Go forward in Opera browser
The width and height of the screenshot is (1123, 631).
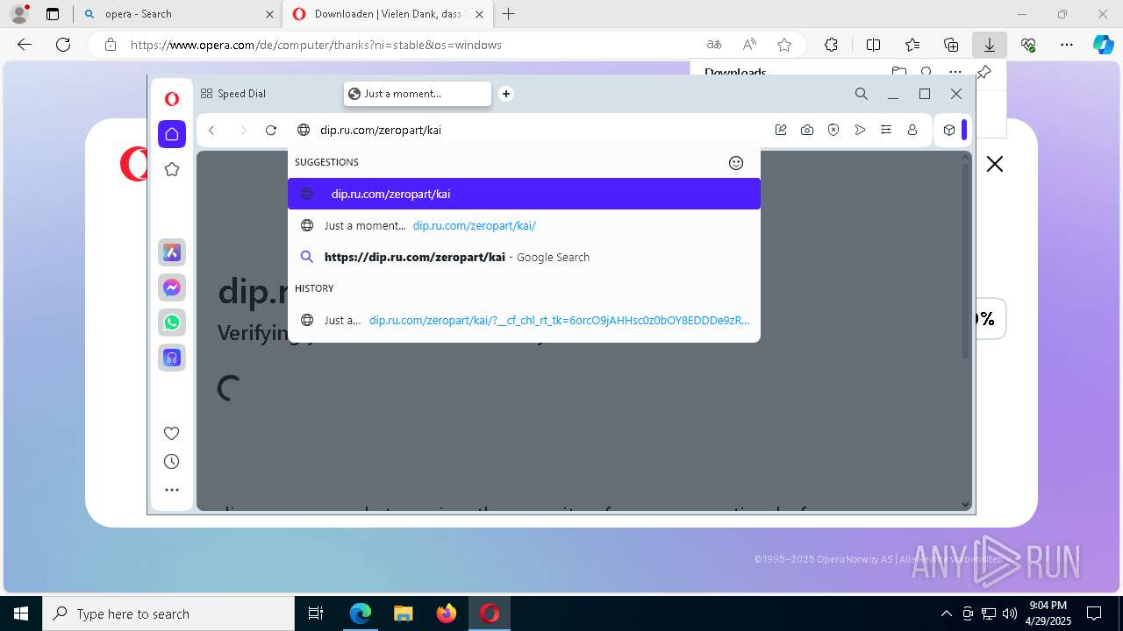(243, 130)
